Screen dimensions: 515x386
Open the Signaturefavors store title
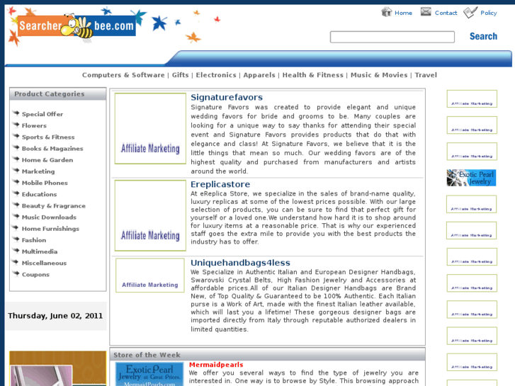(x=227, y=97)
